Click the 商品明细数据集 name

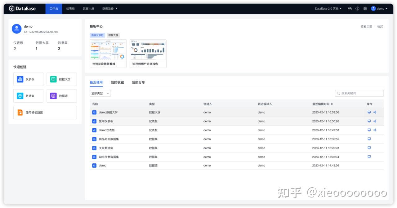[x=109, y=139]
